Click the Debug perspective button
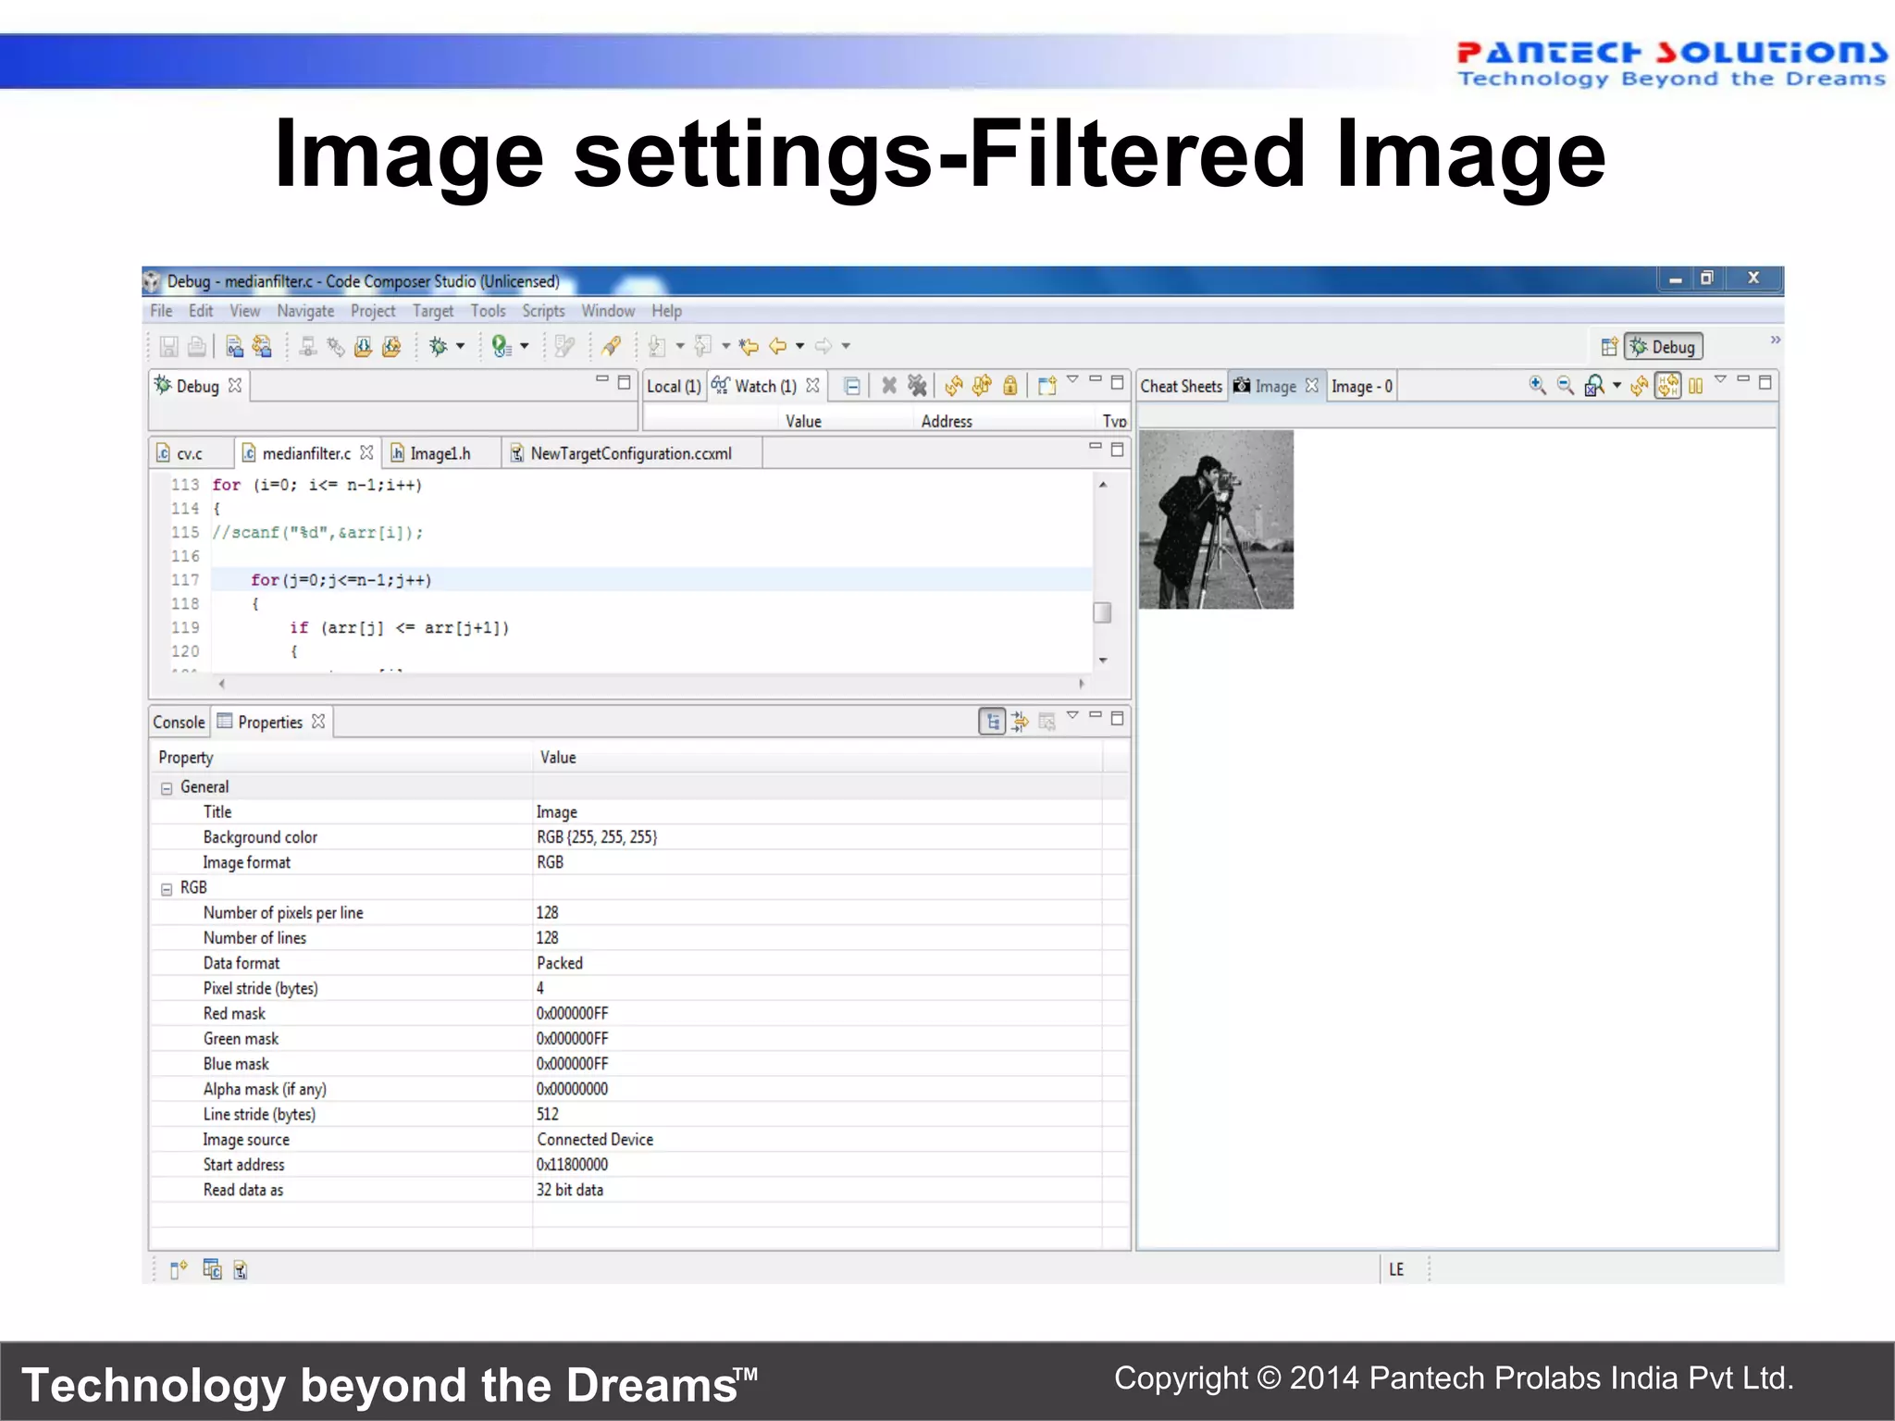The width and height of the screenshot is (1895, 1421). 1664,347
